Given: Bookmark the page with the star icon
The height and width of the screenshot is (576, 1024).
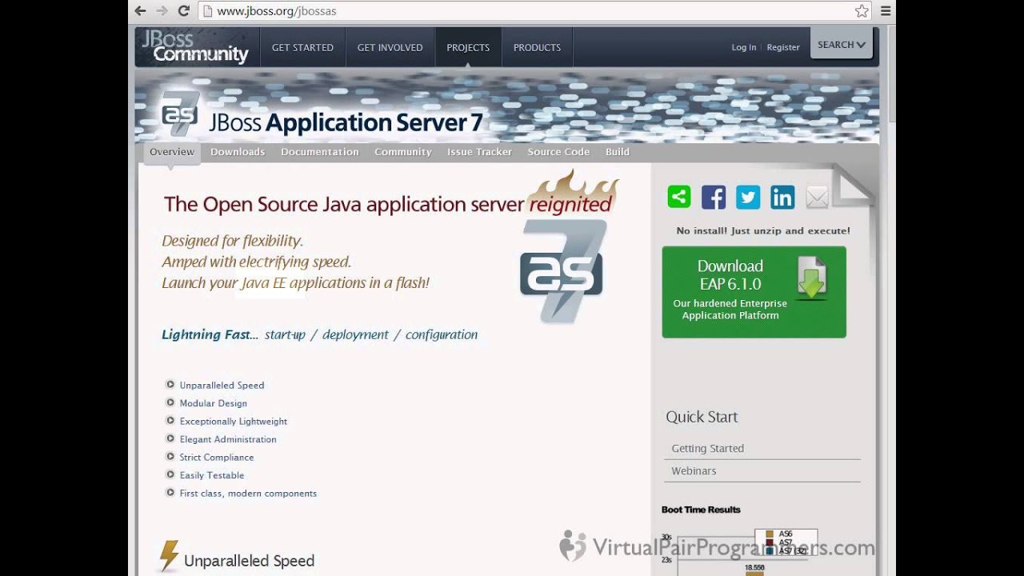Looking at the screenshot, I should coord(862,11).
